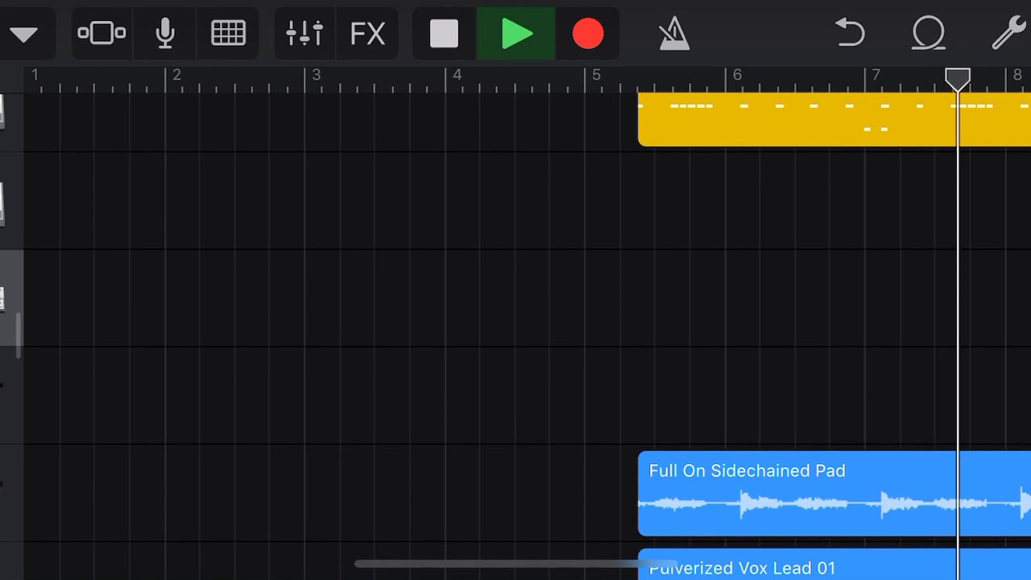Select the yellow MIDI region
The height and width of the screenshot is (580, 1031).
point(834,119)
